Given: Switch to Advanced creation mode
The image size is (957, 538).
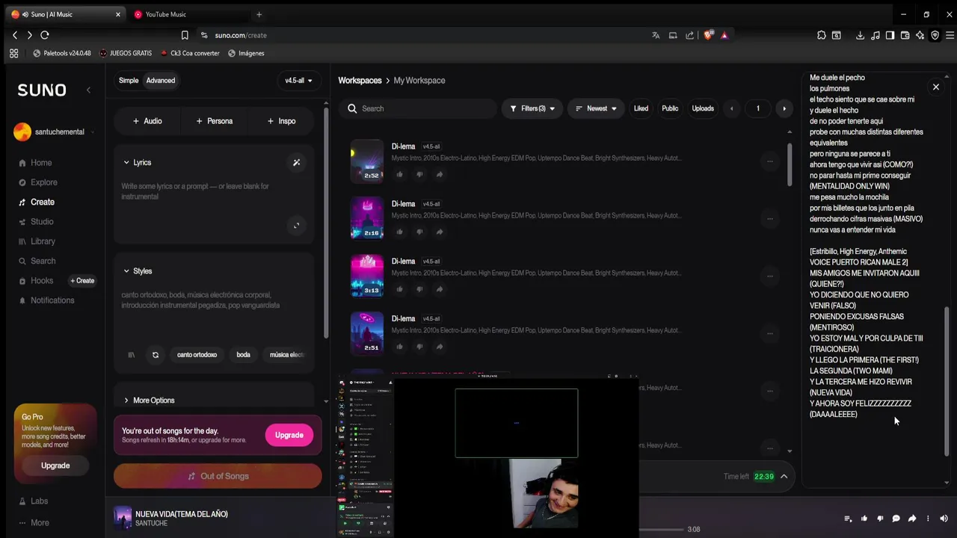Looking at the screenshot, I should coord(161,81).
